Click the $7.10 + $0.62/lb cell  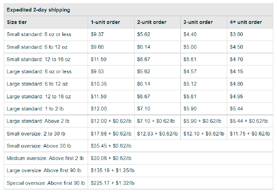coord(156,121)
